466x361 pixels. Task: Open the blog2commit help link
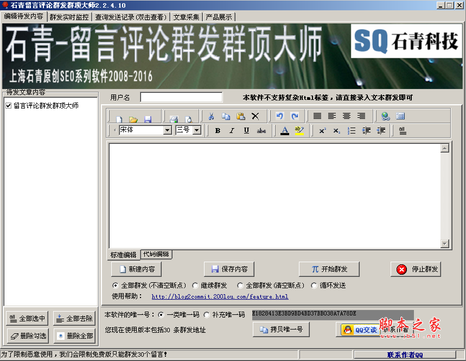click(220, 296)
